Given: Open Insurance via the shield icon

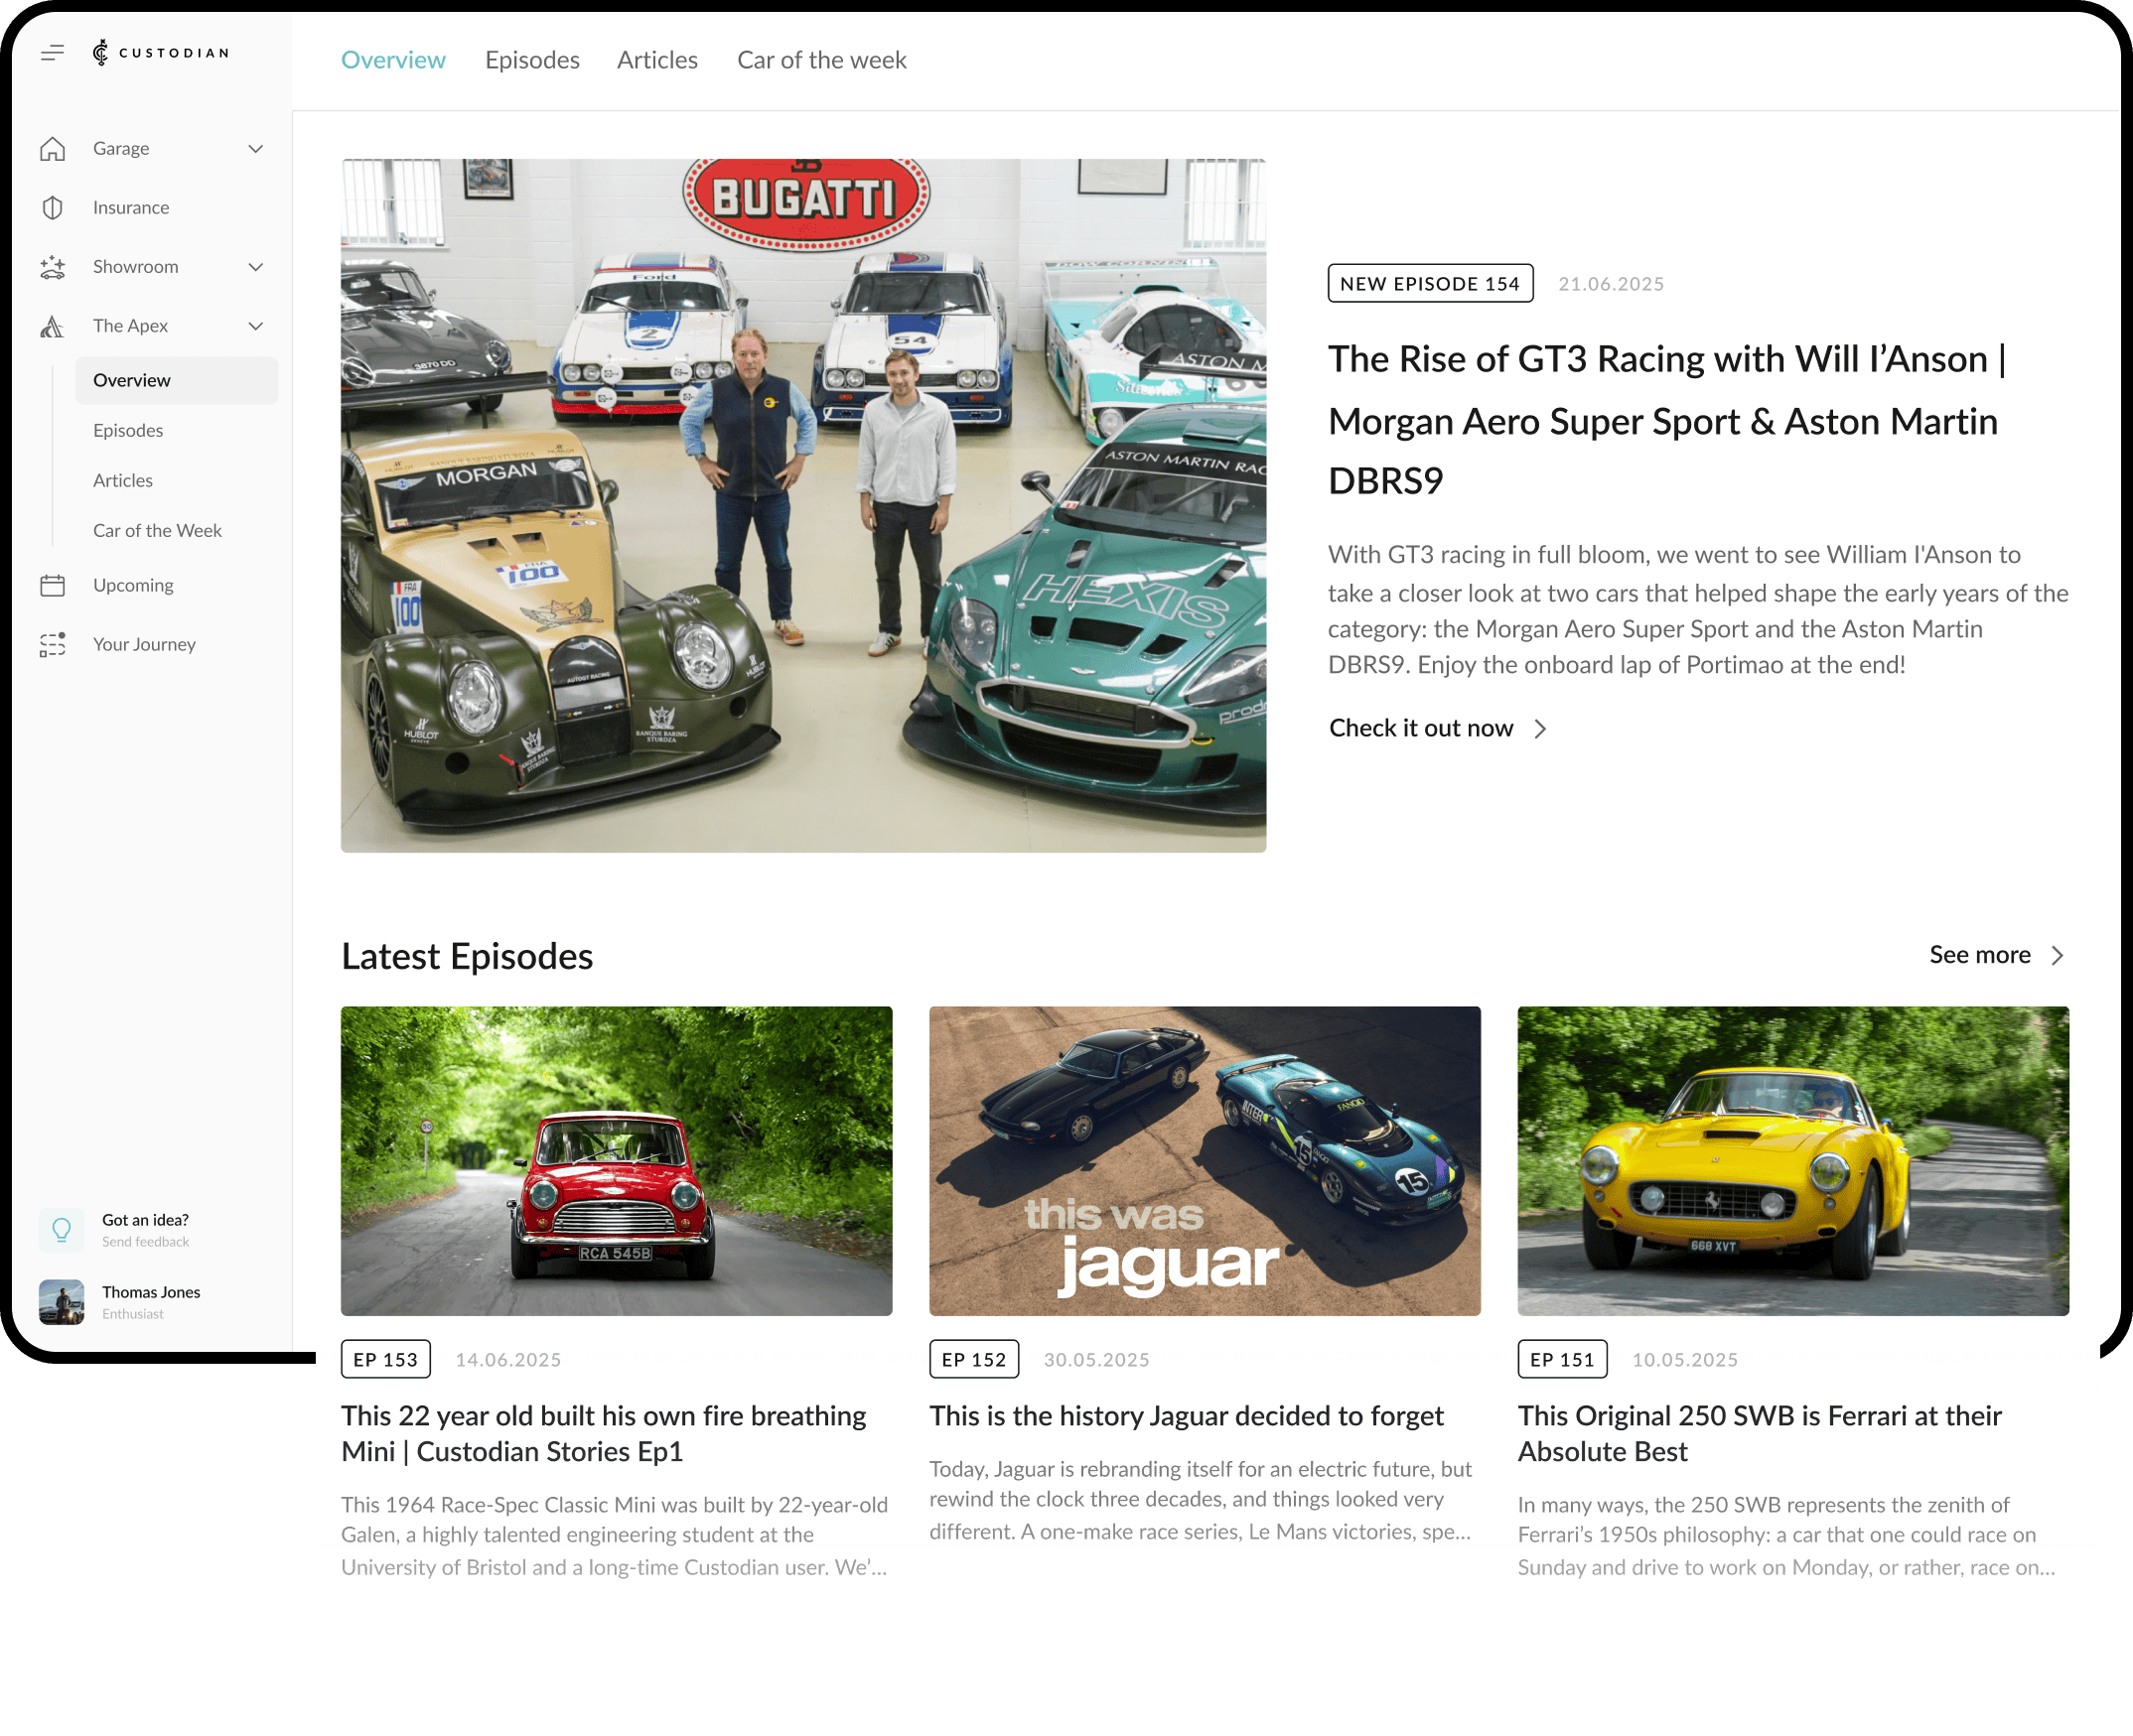Looking at the screenshot, I should click(x=53, y=208).
